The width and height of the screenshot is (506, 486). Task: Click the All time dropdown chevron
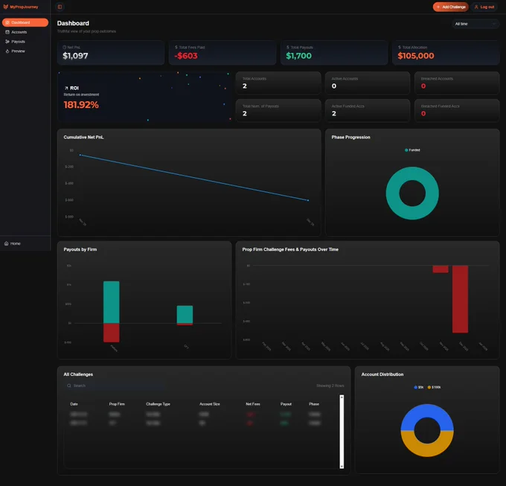494,24
